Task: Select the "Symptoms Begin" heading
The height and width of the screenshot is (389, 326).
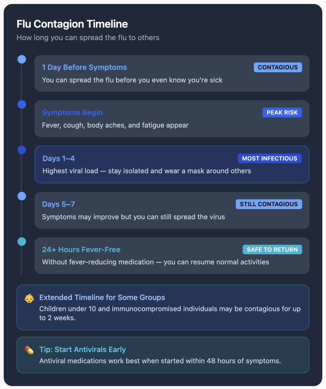Action: [72, 112]
